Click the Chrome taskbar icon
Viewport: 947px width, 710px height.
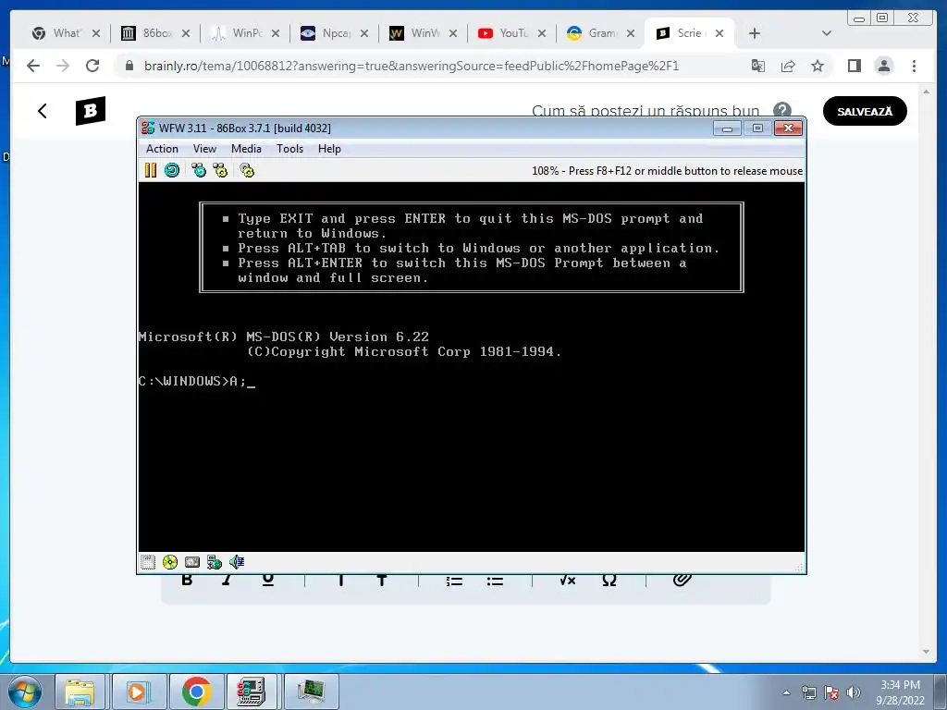(196, 692)
